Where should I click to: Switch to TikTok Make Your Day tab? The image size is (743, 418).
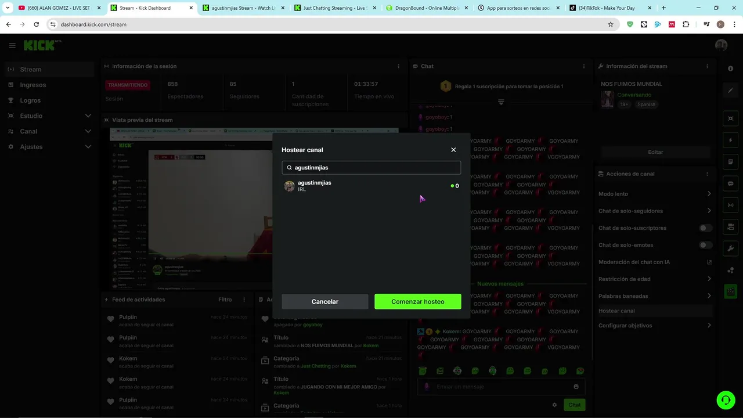(x=609, y=8)
